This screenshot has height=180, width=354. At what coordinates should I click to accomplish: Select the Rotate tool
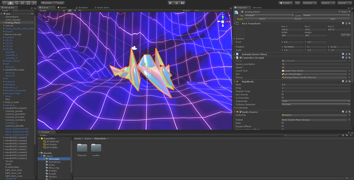[x=17, y=3]
